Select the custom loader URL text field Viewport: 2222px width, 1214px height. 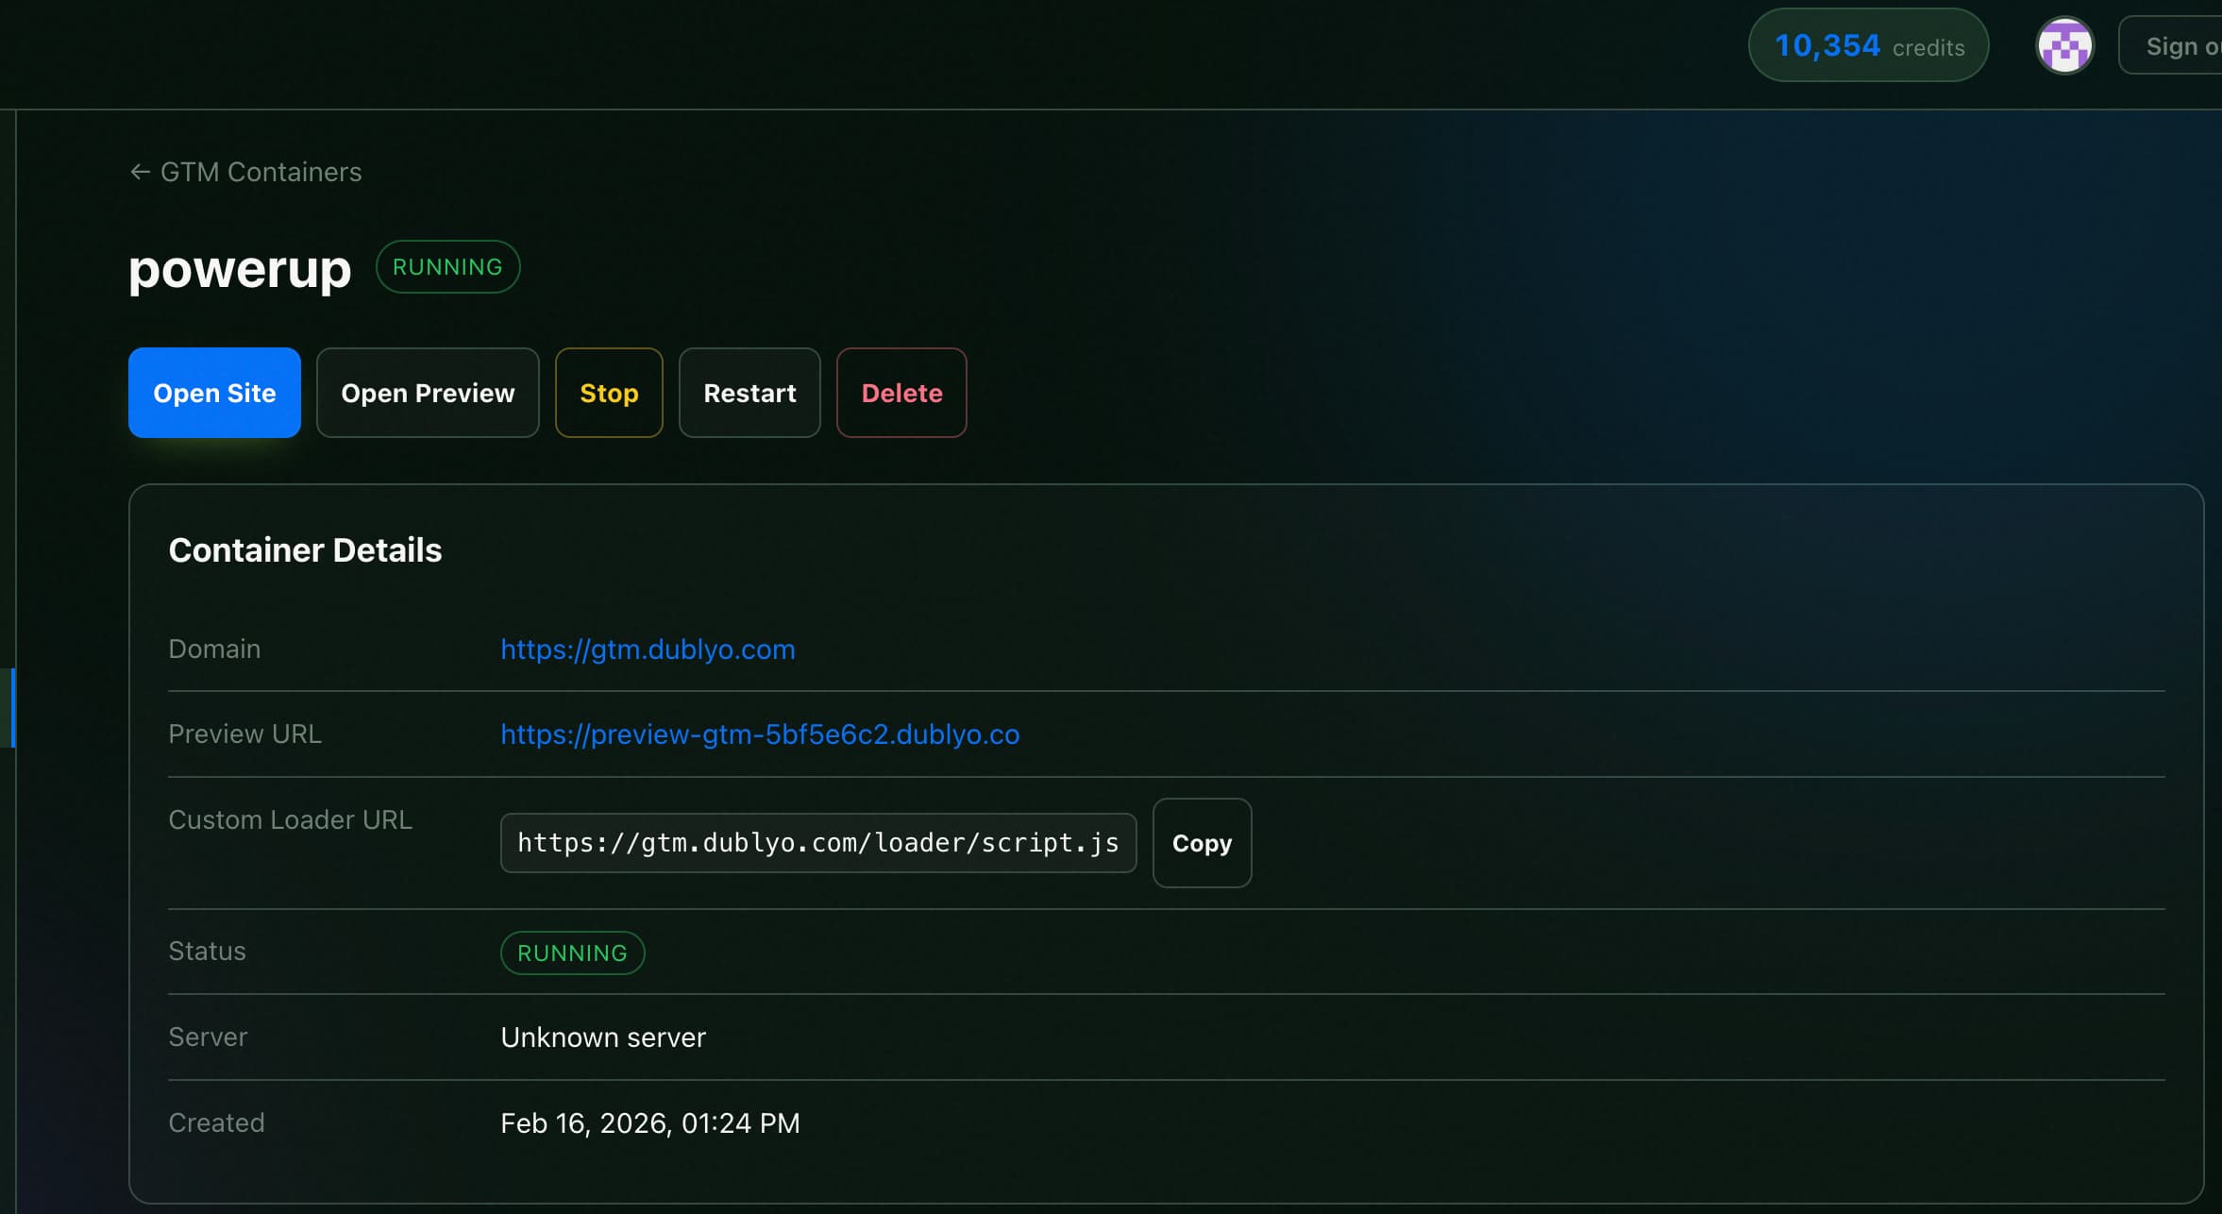[817, 842]
